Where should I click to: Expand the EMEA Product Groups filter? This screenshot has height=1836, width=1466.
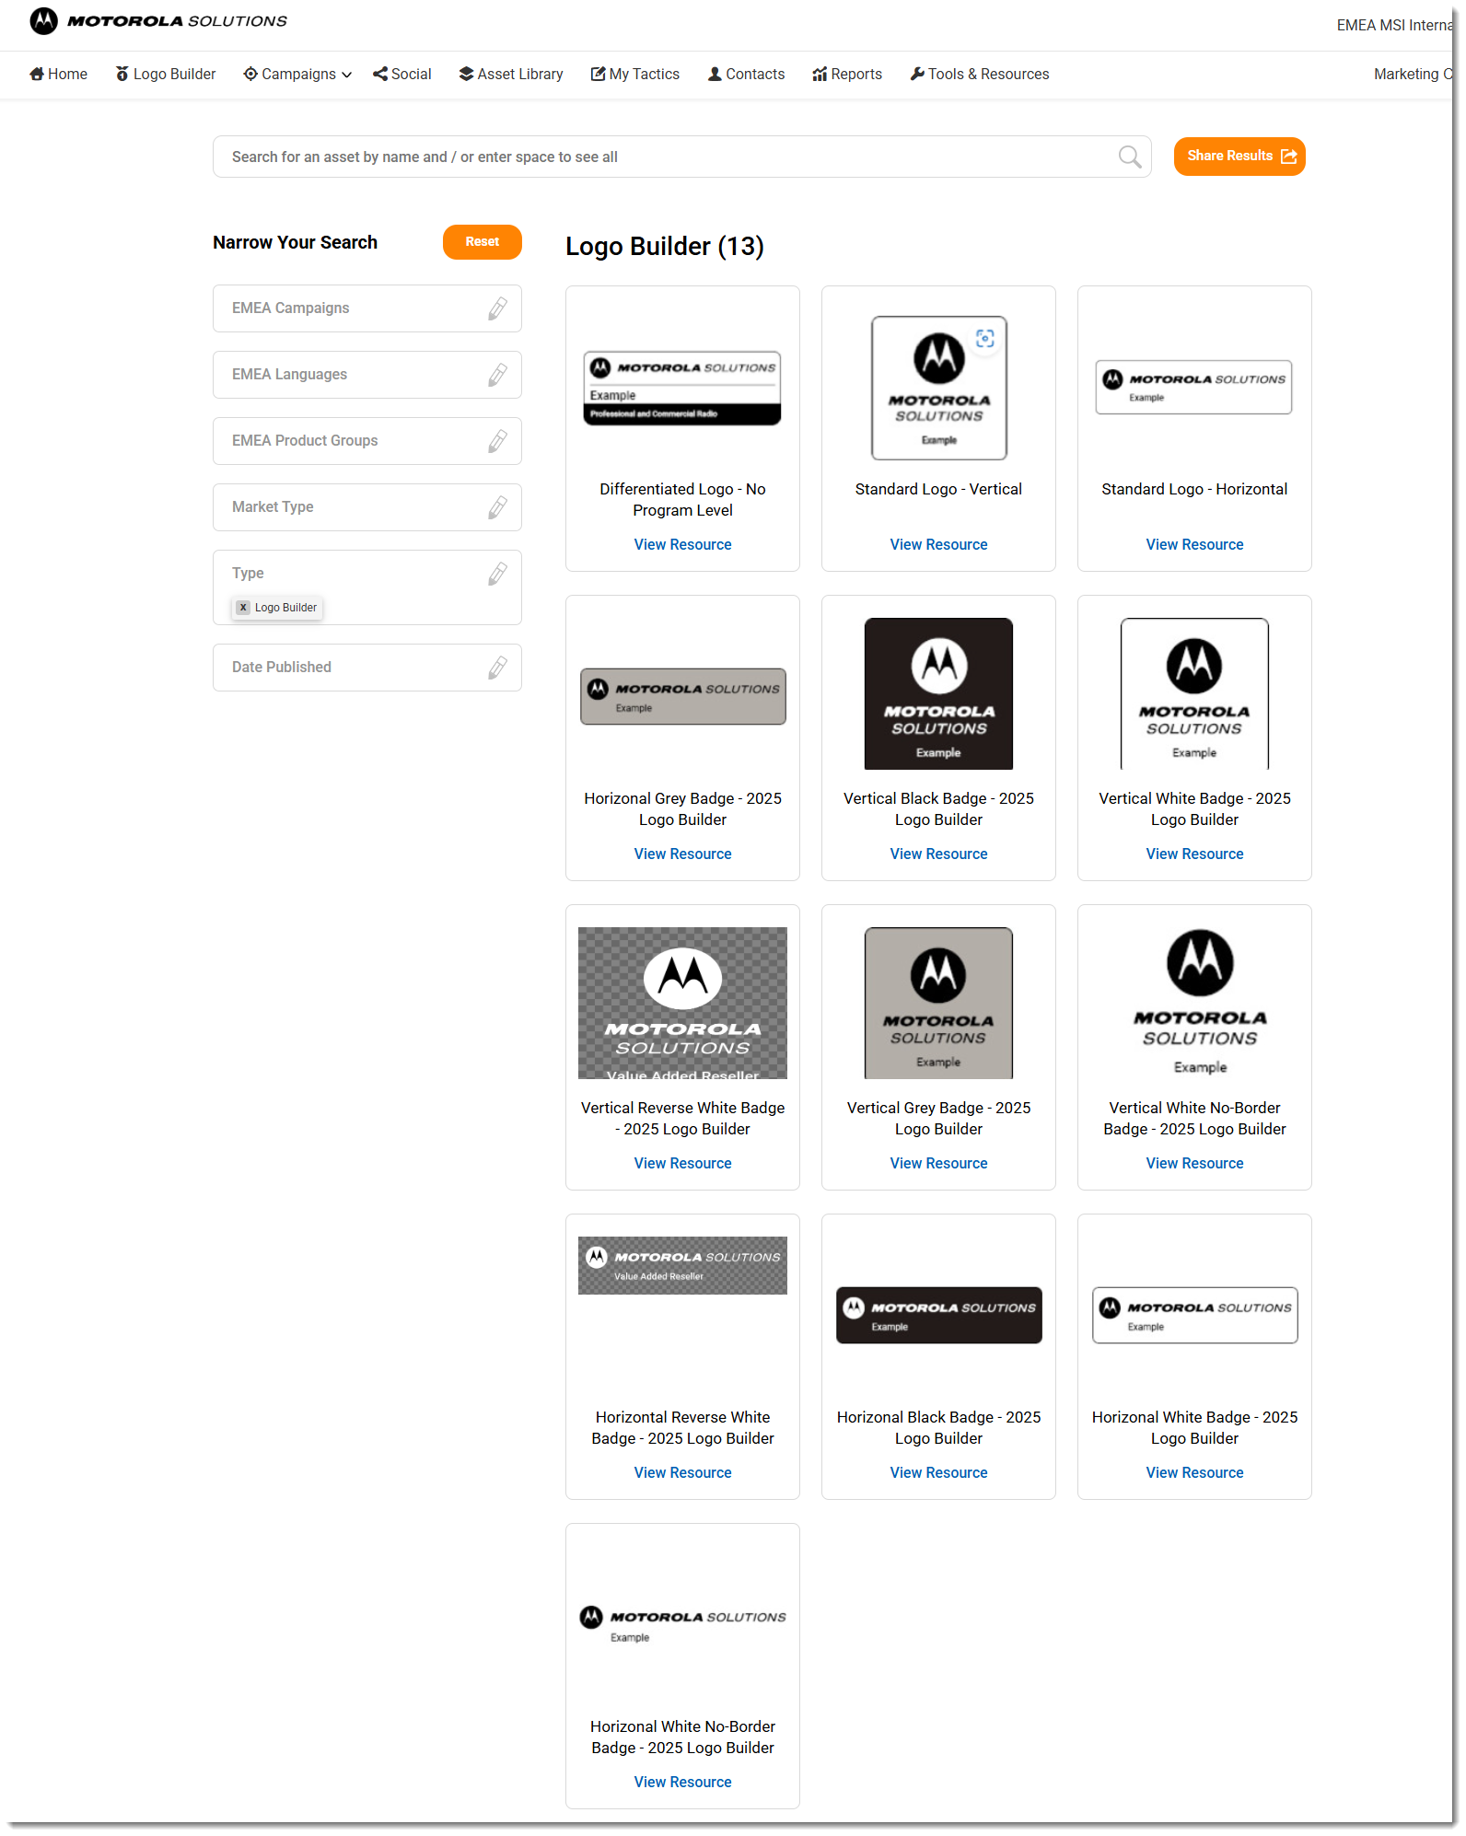(x=366, y=441)
